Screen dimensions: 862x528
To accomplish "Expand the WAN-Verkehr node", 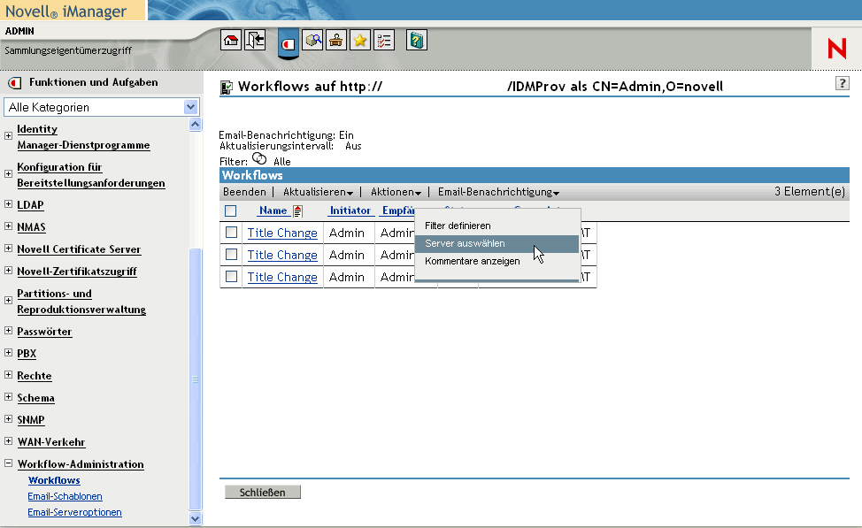I will (8, 440).
